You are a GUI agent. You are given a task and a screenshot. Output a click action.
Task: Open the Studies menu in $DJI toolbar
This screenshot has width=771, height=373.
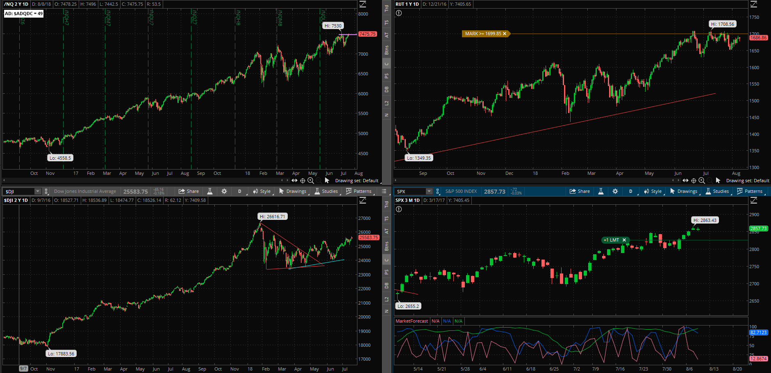point(326,191)
